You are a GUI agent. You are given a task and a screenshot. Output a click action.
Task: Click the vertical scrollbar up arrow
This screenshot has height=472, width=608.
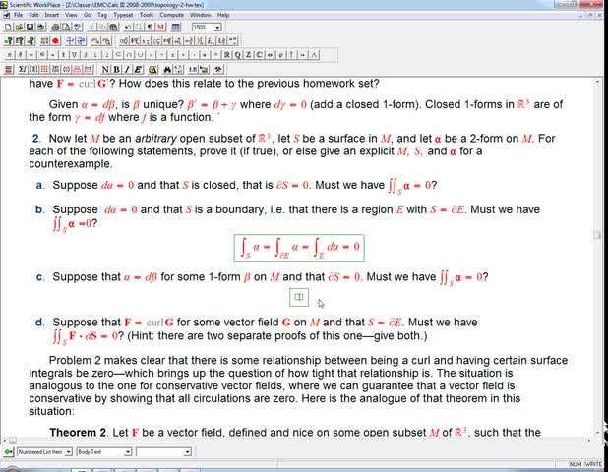tap(597, 83)
